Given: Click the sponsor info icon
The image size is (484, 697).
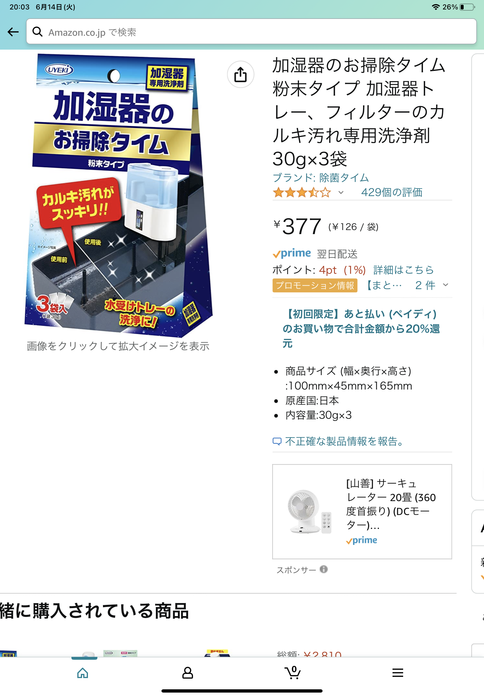Looking at the screenshot, I should tap(323, 569).
